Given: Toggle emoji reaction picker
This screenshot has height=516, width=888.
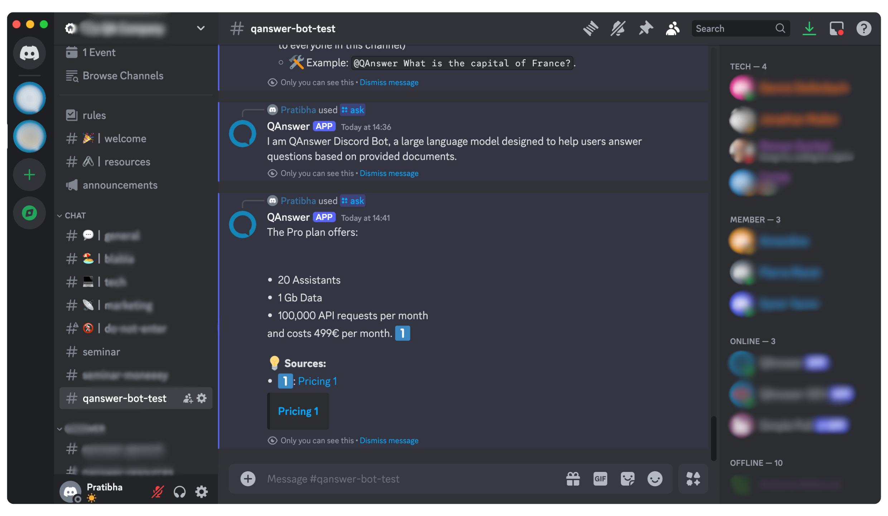Looking at the screenshot, I should (x=655, y=478).
